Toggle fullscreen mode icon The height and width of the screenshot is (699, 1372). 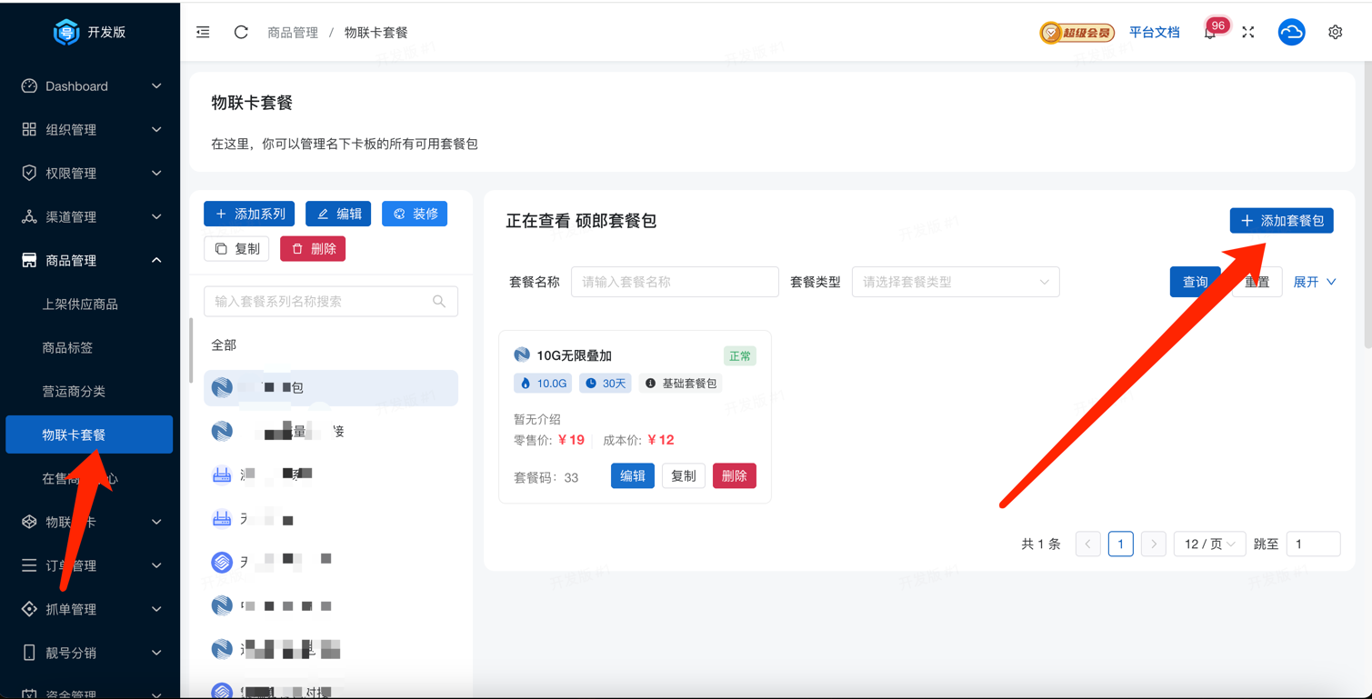tap(1248, 32)
